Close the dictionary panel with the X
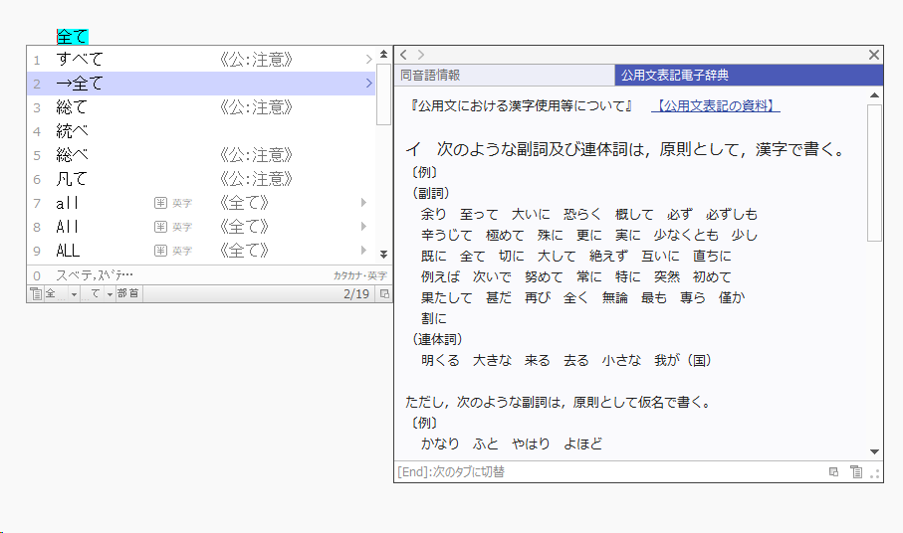 (873, 55)
